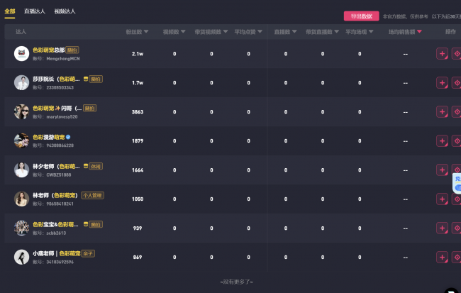Click avatar of 林老师
The height and width of the screenshot is (293, 461).
[x=21, y=199]
